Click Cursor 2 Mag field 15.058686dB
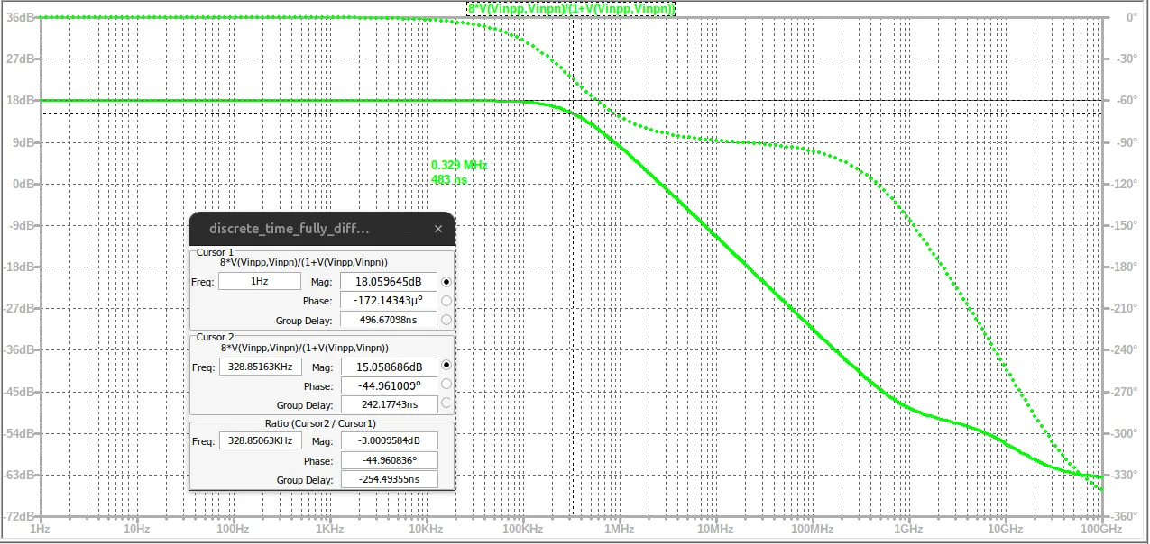This screenshot has width=1150, height=544. [x=389, y=367]
